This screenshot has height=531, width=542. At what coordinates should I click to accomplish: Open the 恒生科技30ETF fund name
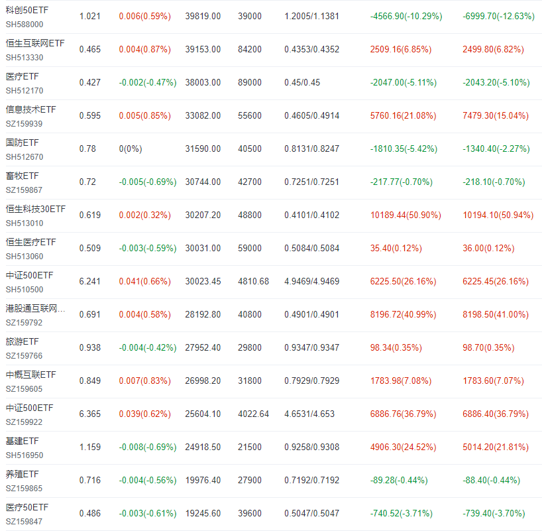(36, 209)
